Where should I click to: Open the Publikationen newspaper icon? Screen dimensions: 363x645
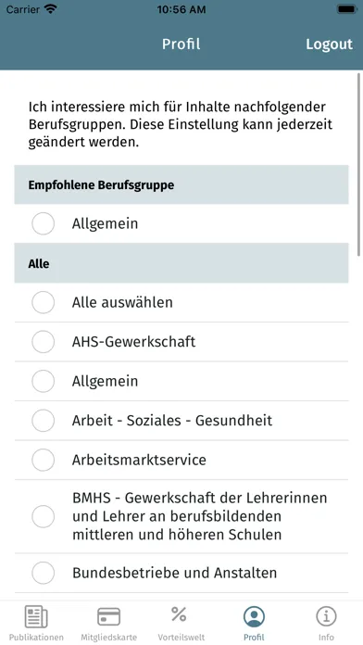click(36, 616)
